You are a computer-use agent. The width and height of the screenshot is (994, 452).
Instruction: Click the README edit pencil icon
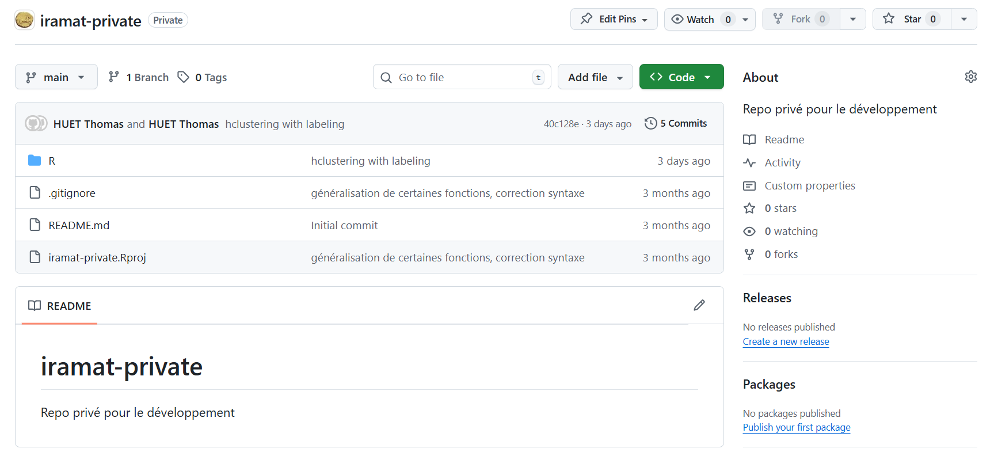pyautogui.click(x=699, y=305)
